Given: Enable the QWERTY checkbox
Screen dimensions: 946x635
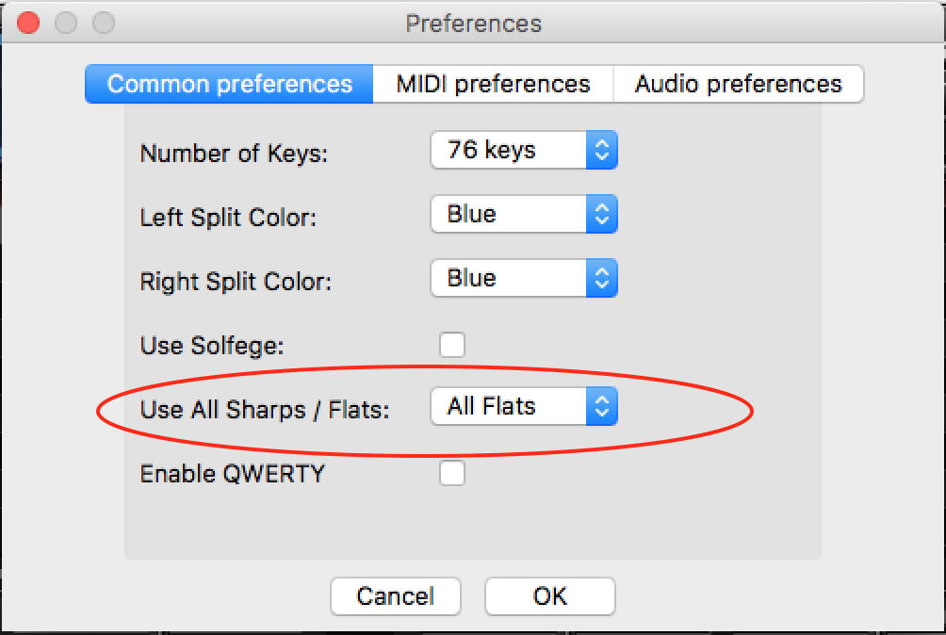Looking at the screenshot, I should 452,473.
